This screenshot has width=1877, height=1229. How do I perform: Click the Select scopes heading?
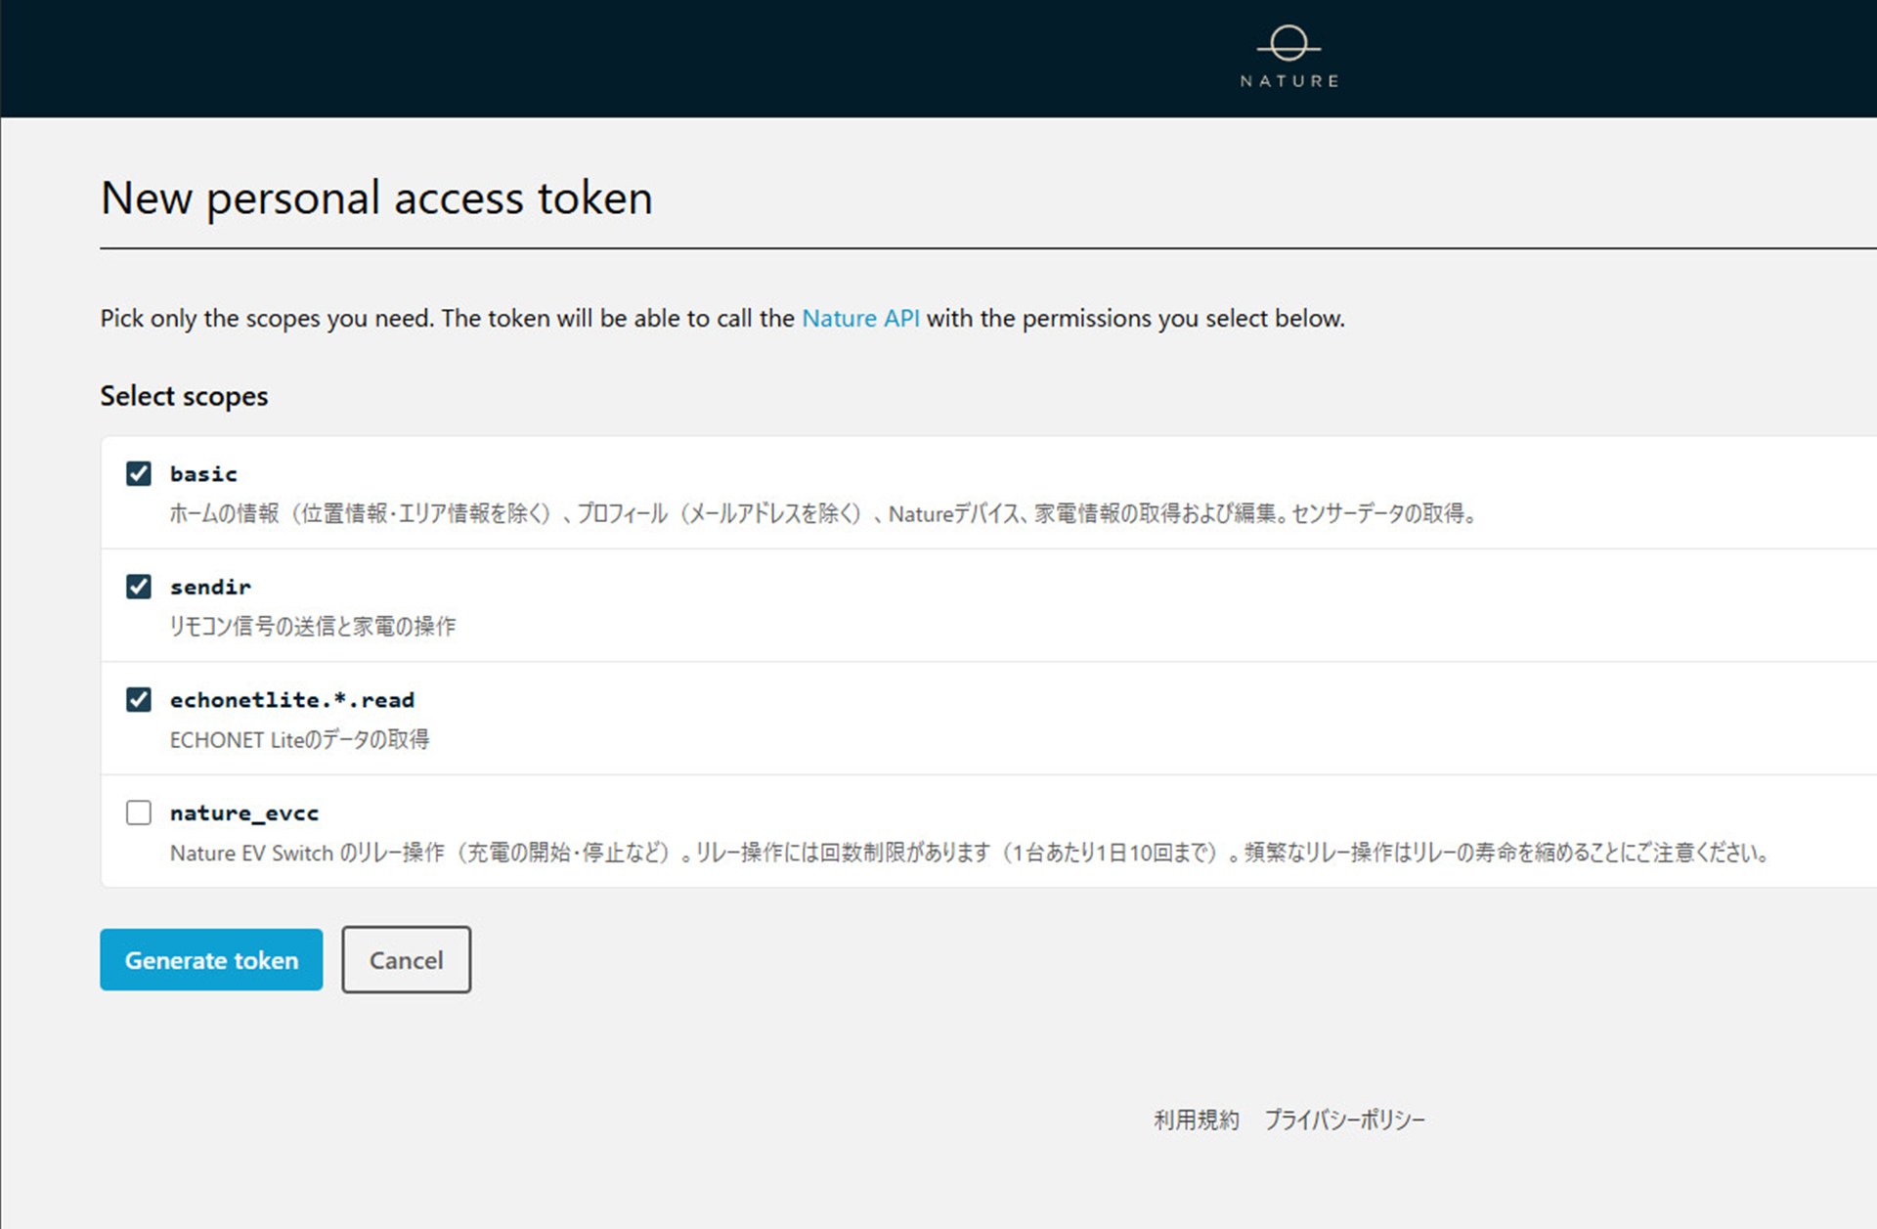184,396
